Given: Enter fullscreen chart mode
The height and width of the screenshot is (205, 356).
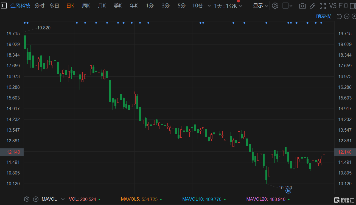Looking at the screenshot, I should point(323,6).
